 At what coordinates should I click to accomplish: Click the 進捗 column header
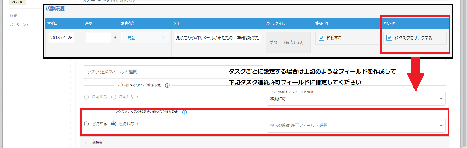point(88,23)
